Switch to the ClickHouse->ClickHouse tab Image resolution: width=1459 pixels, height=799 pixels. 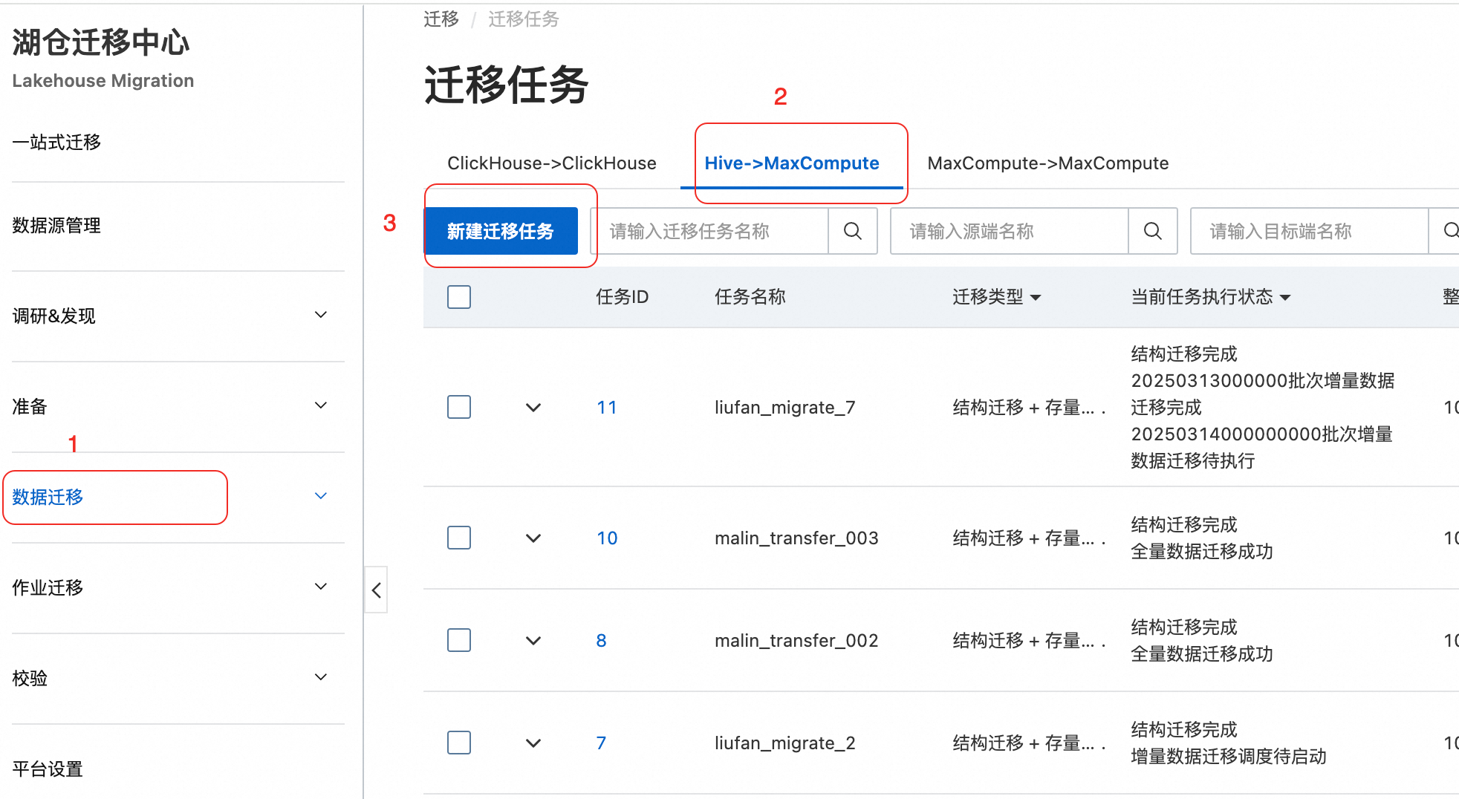point(552,163)
